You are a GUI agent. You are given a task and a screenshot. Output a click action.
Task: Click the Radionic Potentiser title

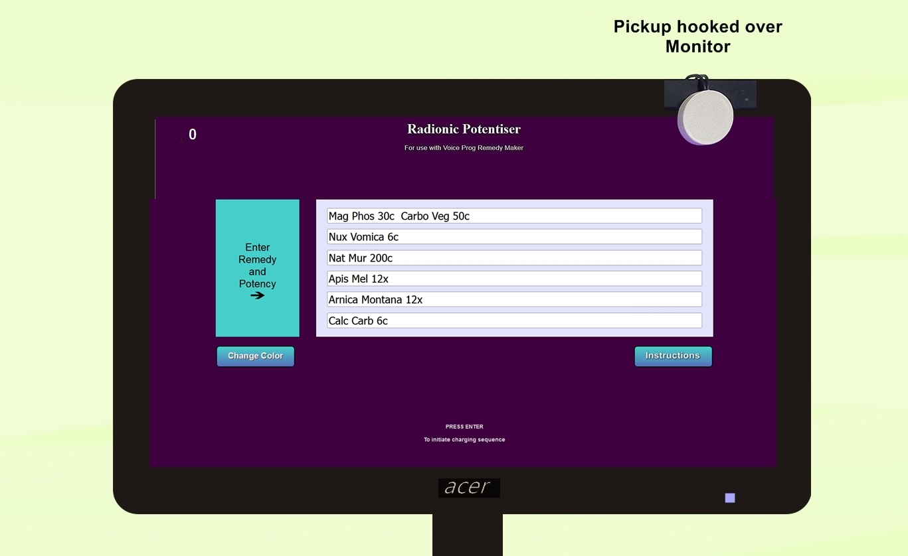464,129
